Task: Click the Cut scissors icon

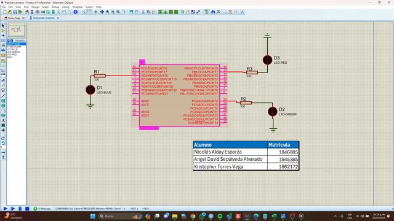Action: point(143,12)
